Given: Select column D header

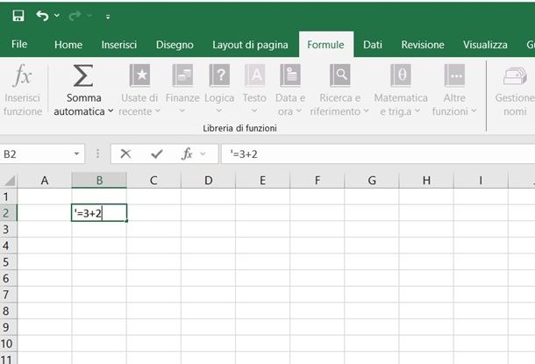Looking at the screenshot, I should point(208,181).
